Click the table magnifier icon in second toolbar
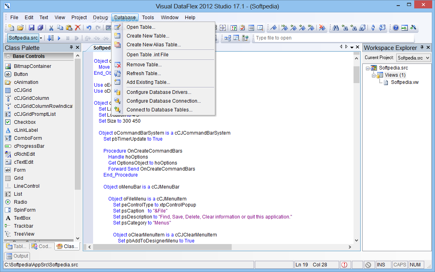This screenshot has height=272, width=435. pos(236,38)
